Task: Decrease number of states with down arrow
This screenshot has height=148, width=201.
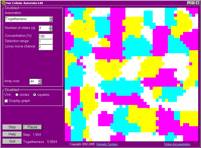Action: tap(51, 29)
